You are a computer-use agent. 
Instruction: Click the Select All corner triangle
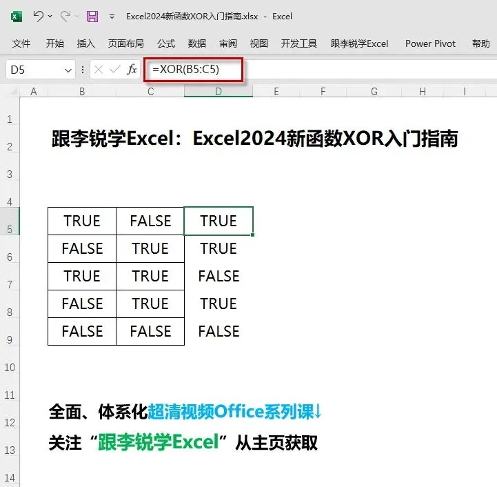(12, 92)
